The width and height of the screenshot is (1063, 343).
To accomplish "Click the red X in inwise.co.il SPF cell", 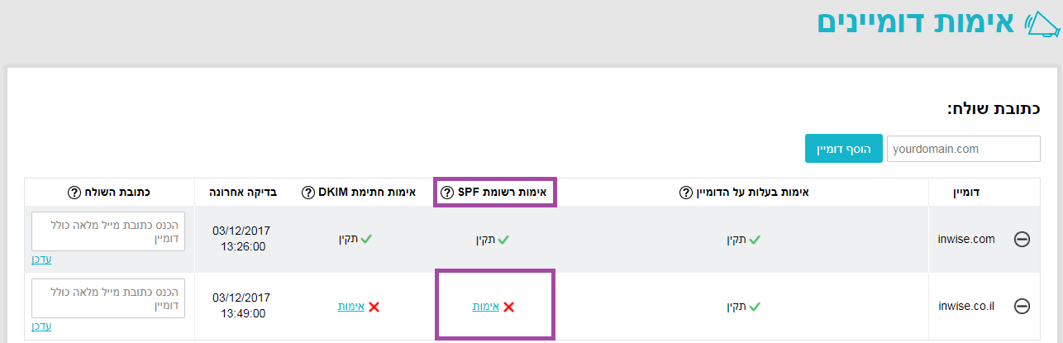I will pyautogui.click(x=509, y=307).
